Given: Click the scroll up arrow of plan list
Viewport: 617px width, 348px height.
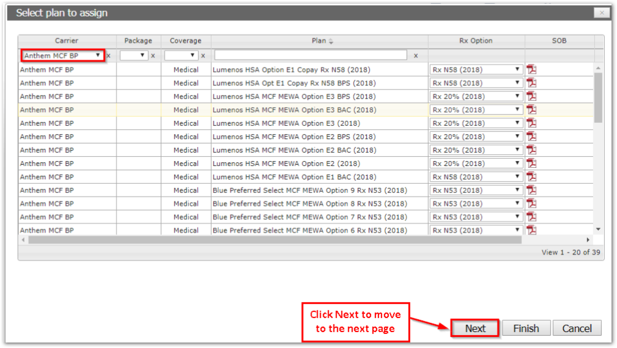Looking at the screenshot, I should click(598, 68).
